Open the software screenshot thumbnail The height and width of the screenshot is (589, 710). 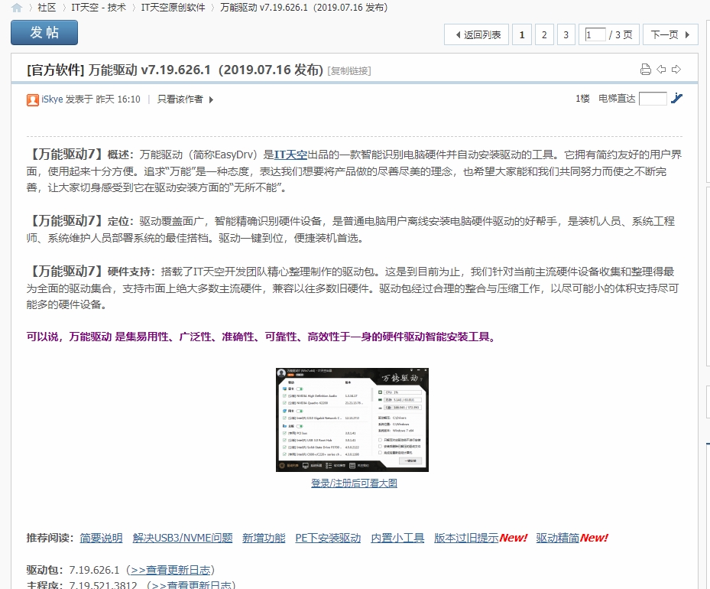point(352,419)
